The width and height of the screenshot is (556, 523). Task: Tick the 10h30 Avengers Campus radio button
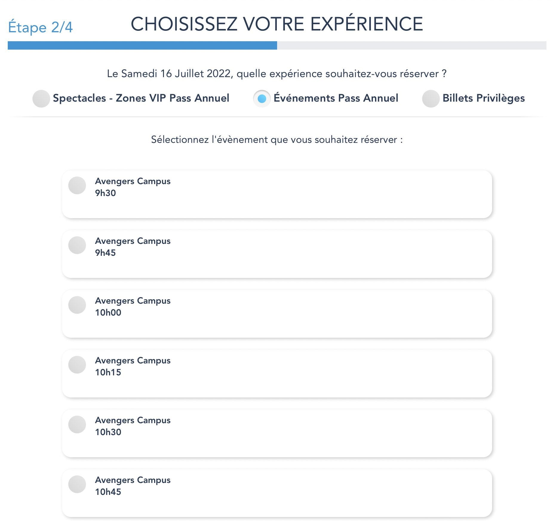[77, 425]
